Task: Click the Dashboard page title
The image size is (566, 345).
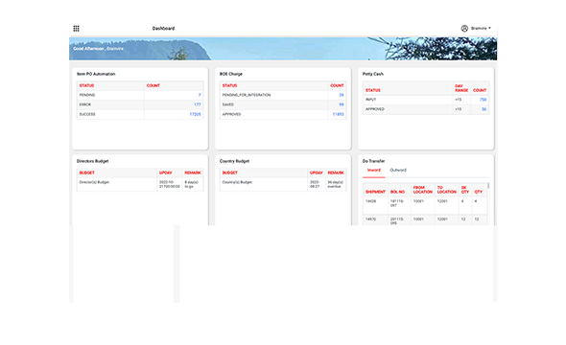Action: pyautogui.click(x=163, y=29)
